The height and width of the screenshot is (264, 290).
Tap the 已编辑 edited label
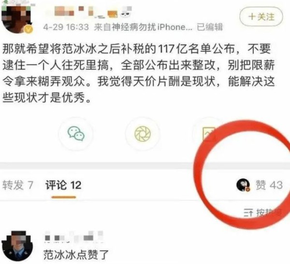(x=209, y=28)
